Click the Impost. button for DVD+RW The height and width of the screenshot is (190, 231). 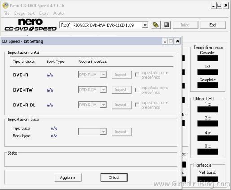tap(122, 90)
